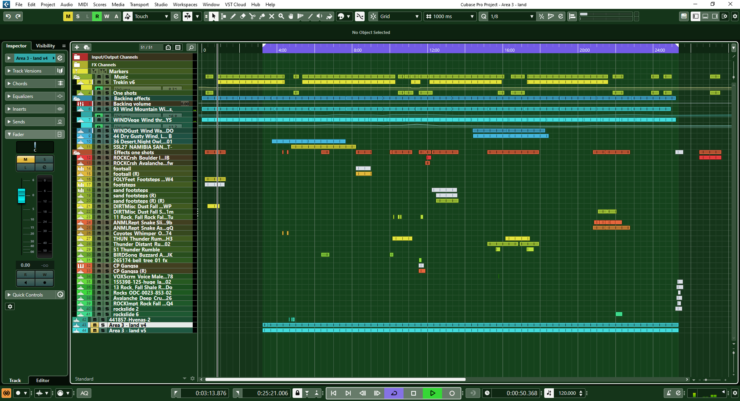Open the Workspaces menu

[185, 5]
